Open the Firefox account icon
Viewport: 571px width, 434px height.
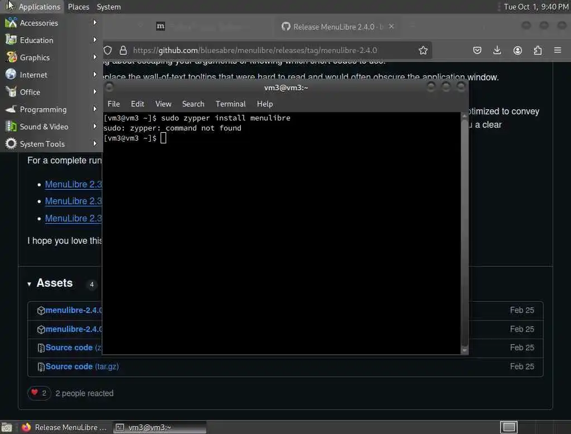(517, 50)
